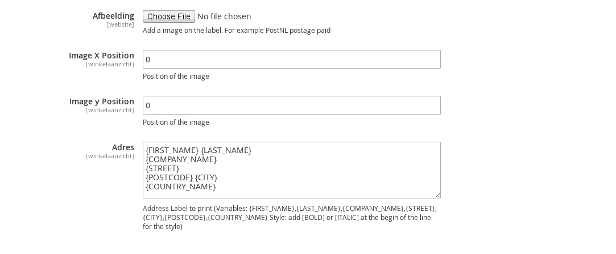Click the "No file chosen" text
616x254 pixels.
tap(224, 16)
